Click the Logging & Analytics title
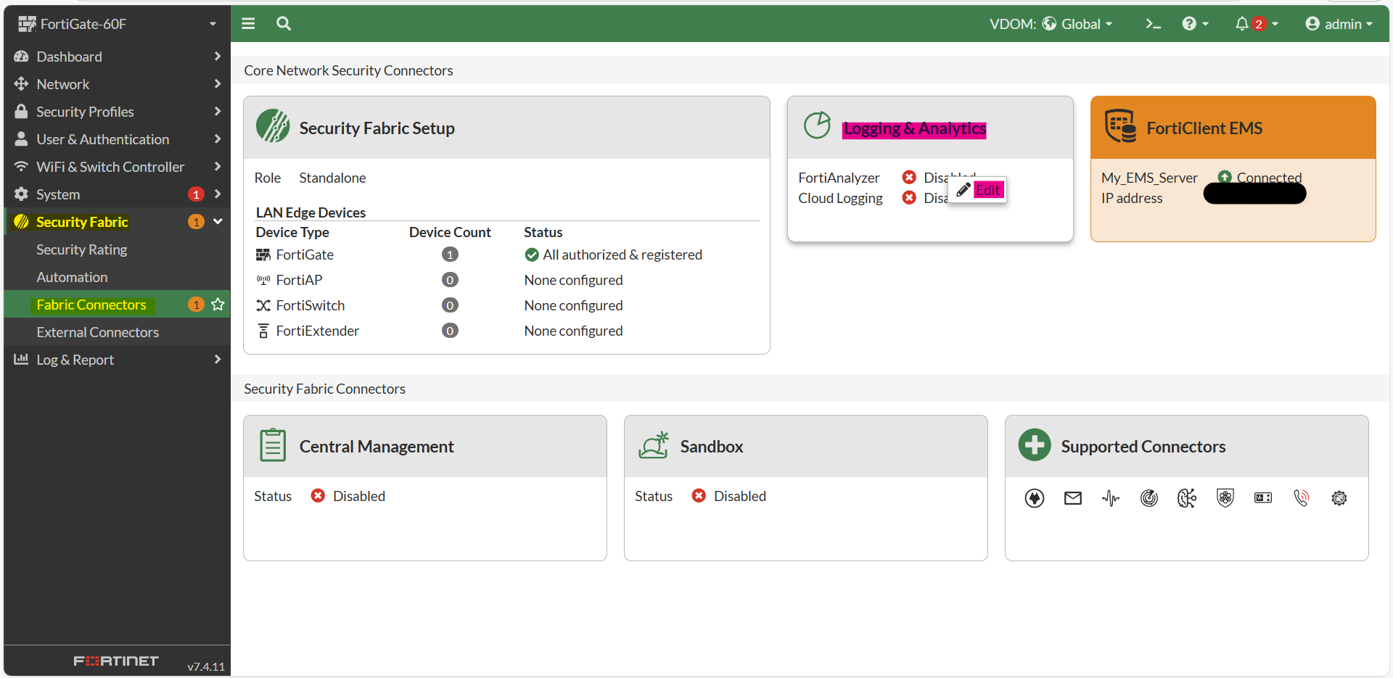This screenshot has width=1393, height=678. coord(914,129)
